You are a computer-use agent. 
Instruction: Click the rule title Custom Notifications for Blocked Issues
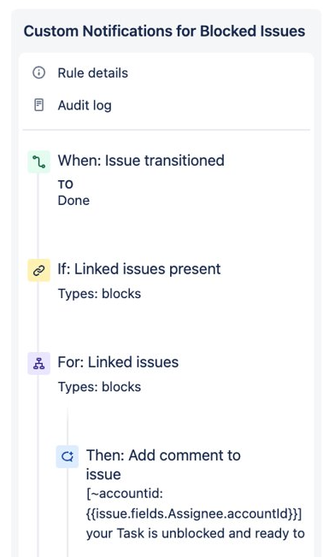[164, 32]
